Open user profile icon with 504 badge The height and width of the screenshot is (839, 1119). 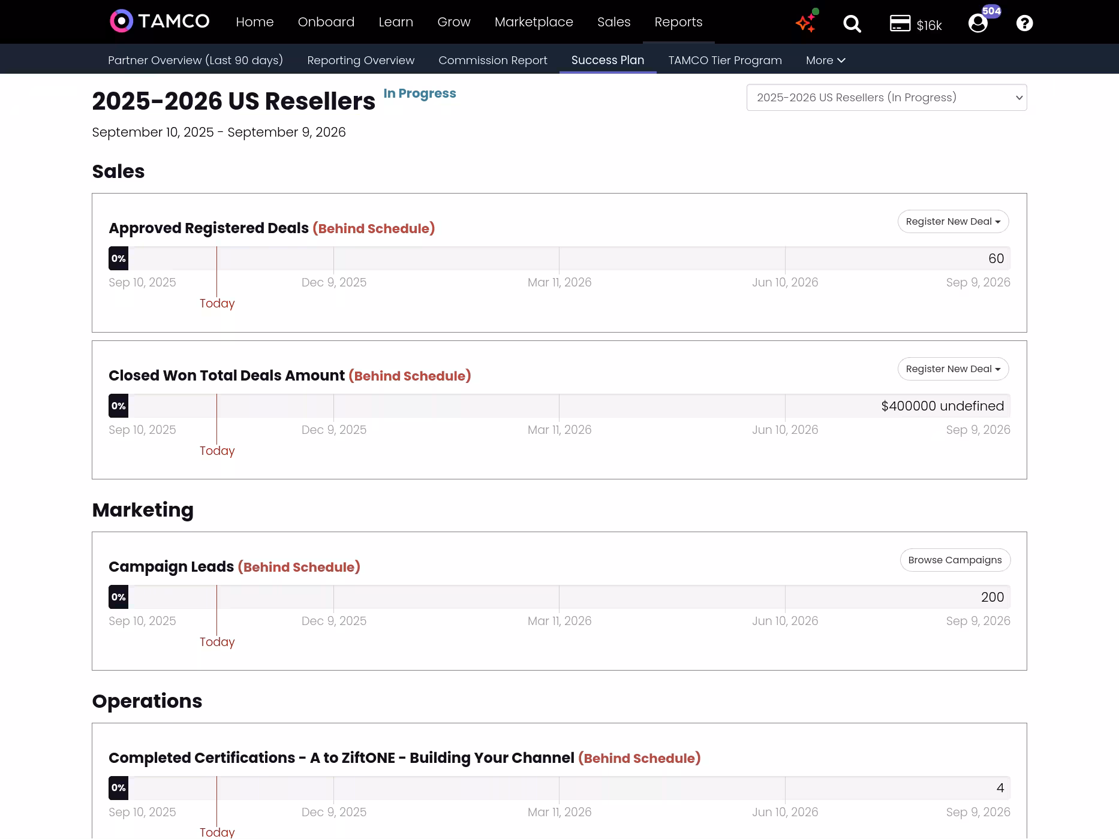978,23
